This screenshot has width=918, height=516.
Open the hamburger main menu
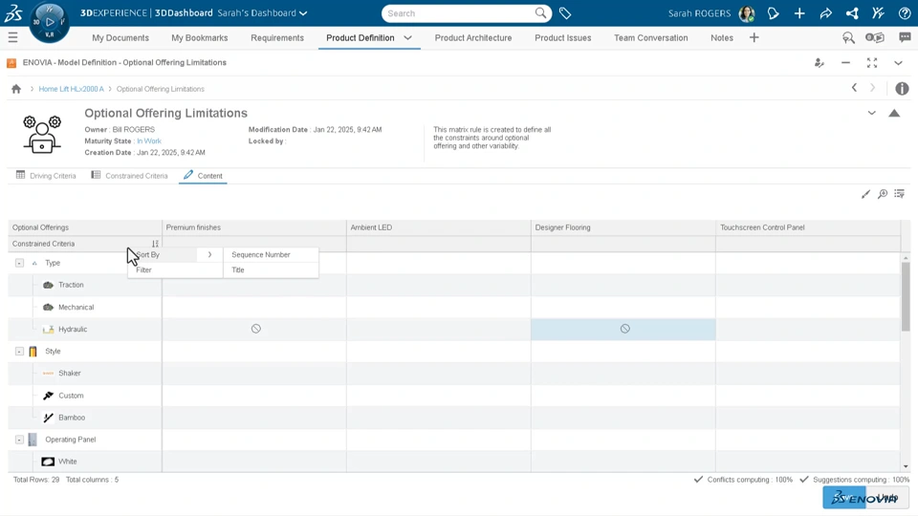pyautogui.click(x=12, y=38)
